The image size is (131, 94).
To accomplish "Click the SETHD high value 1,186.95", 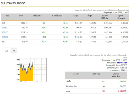I will tap(78, 37).
